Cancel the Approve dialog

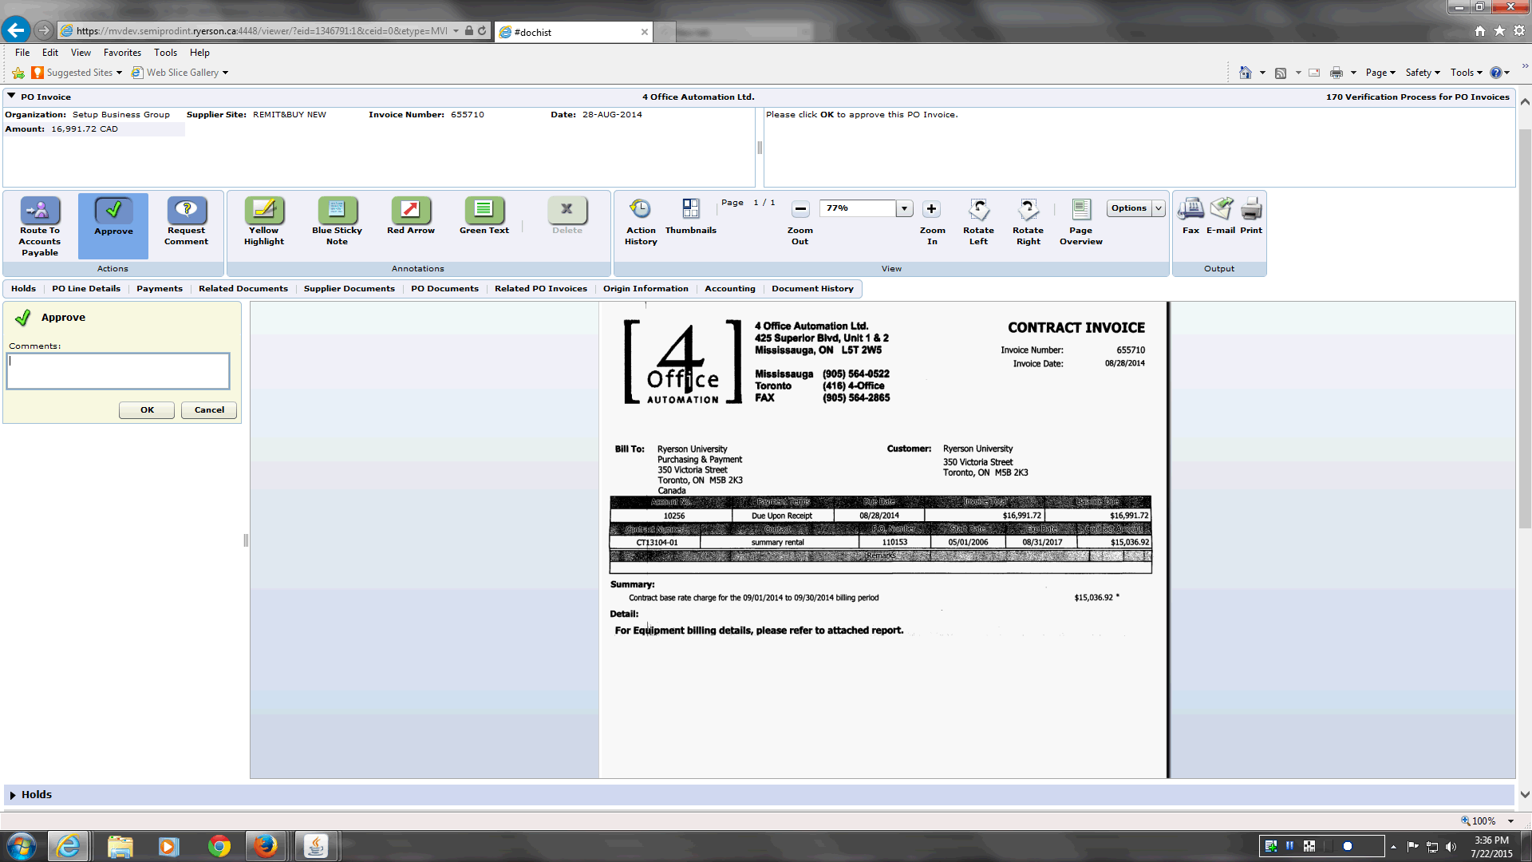[x=209, y=410]
